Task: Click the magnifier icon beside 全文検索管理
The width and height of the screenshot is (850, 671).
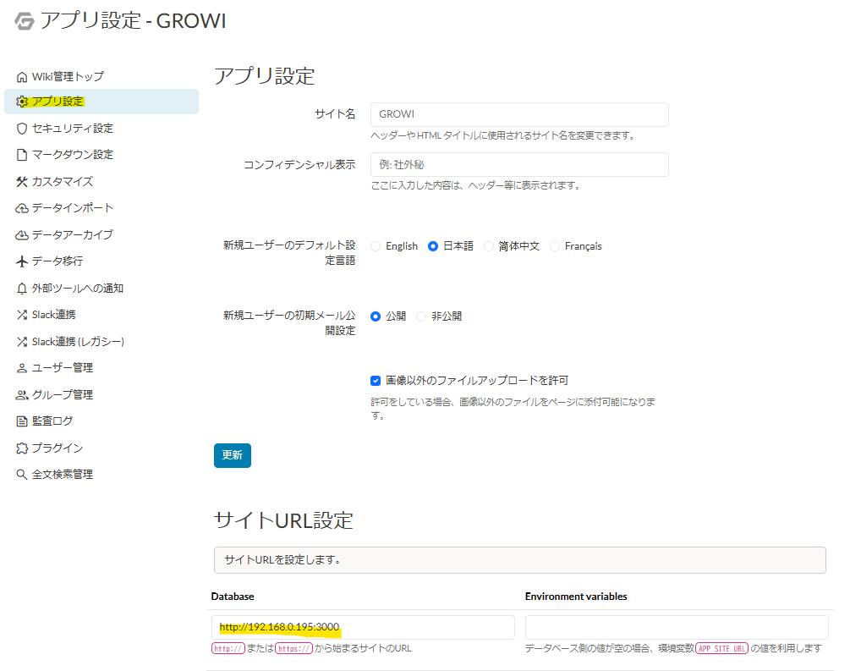Action: (x=22, y=475)
